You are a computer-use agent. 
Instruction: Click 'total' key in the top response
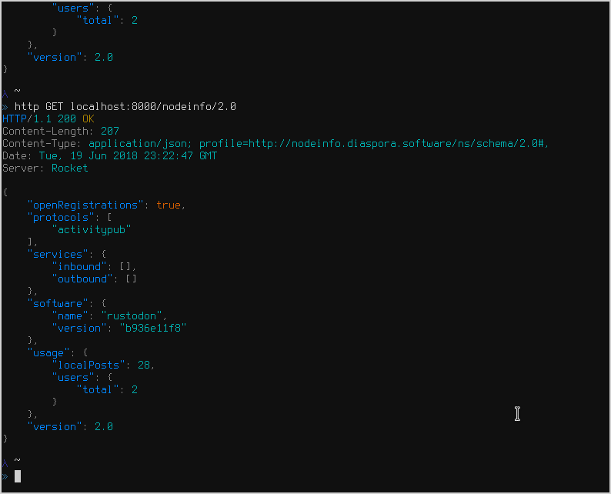pos(98,21)
